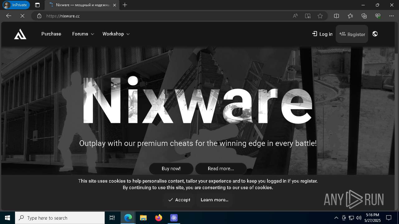Open purple app icon on taskbar

click(174, 218)
